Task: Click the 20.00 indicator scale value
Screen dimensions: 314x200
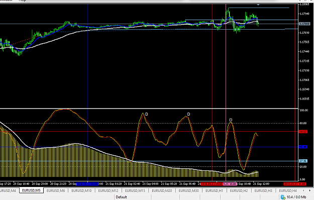Action: coord(303,166)
